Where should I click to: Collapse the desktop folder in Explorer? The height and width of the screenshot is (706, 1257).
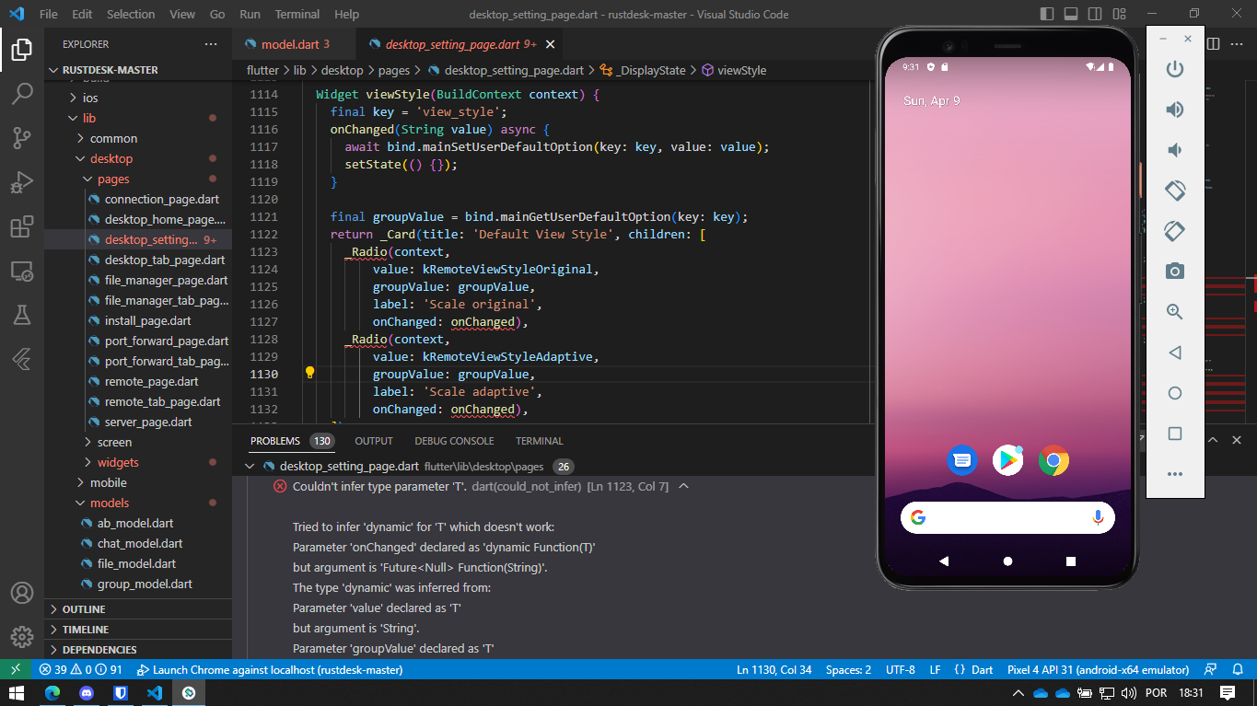click(111, 157)
